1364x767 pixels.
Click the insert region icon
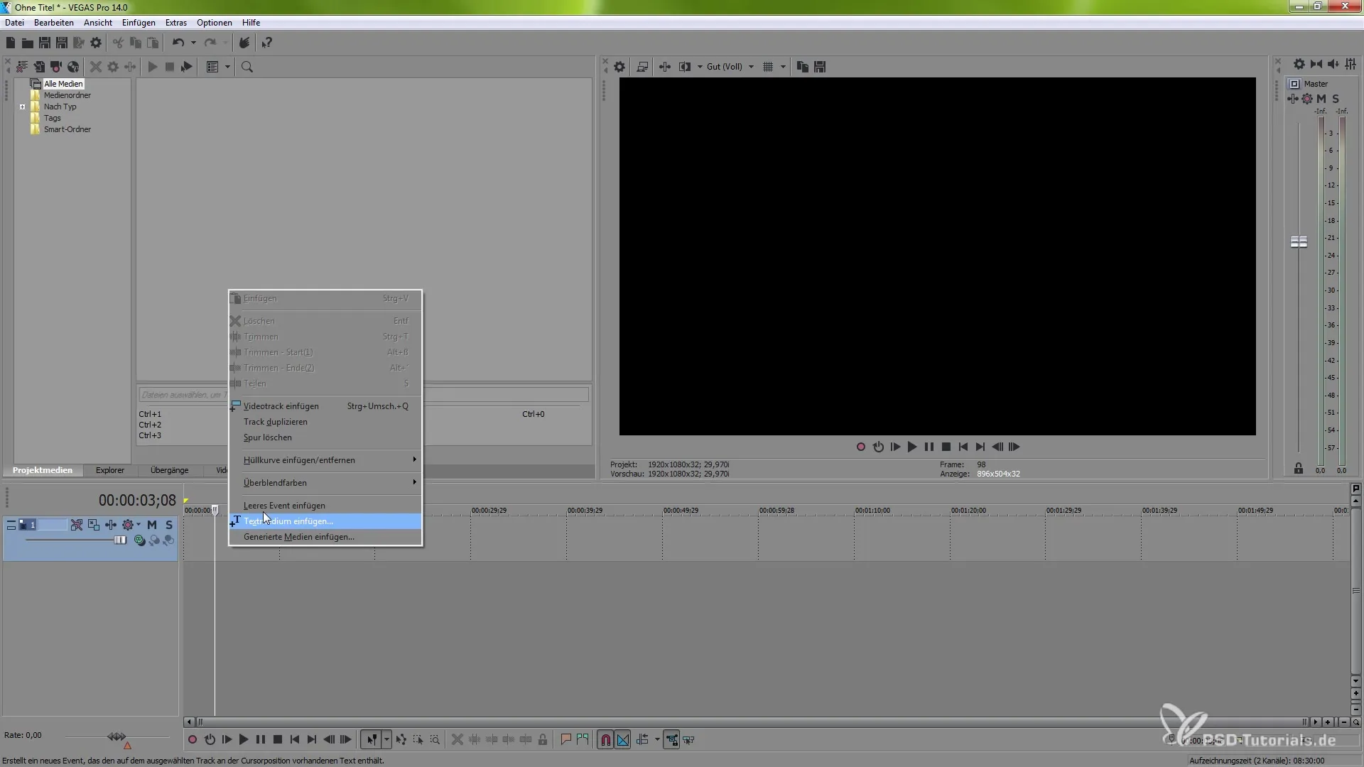point(583,740)
